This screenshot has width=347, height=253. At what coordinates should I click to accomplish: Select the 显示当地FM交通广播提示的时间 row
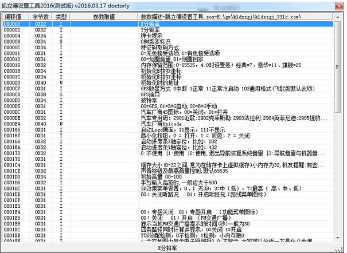click(x=167, y=224)
